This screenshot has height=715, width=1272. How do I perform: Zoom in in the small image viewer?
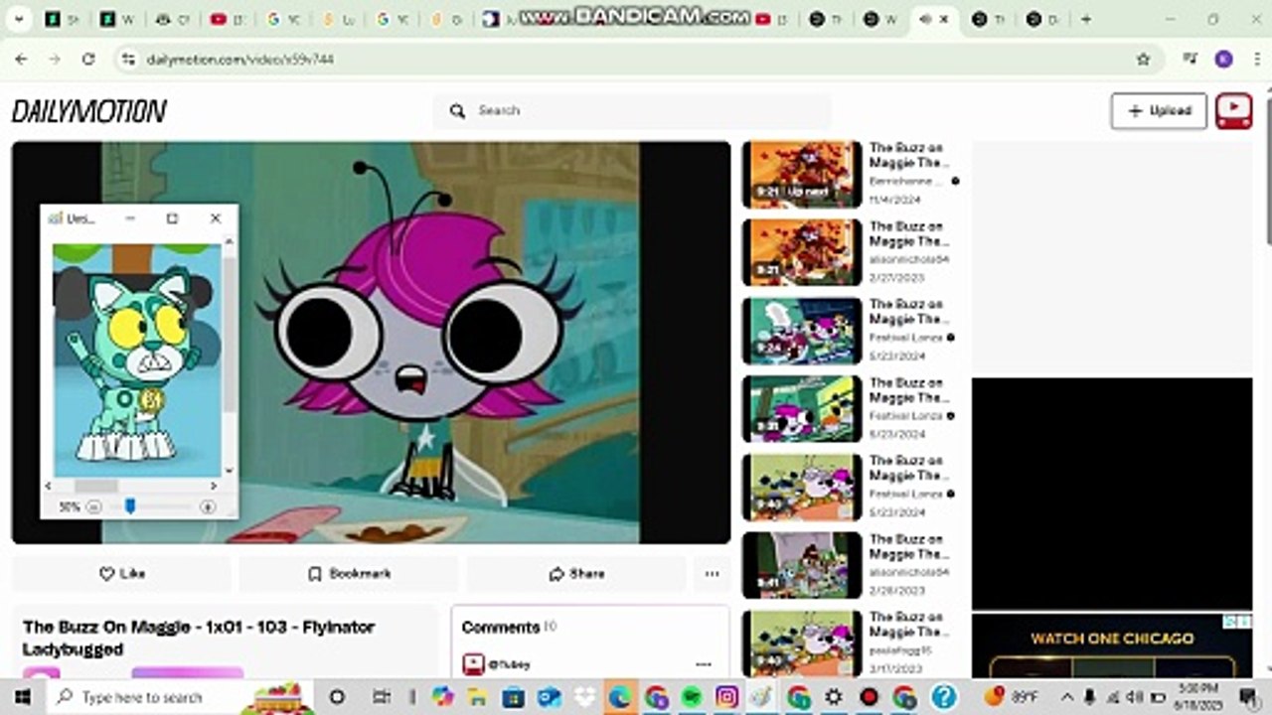pos(208,506)
